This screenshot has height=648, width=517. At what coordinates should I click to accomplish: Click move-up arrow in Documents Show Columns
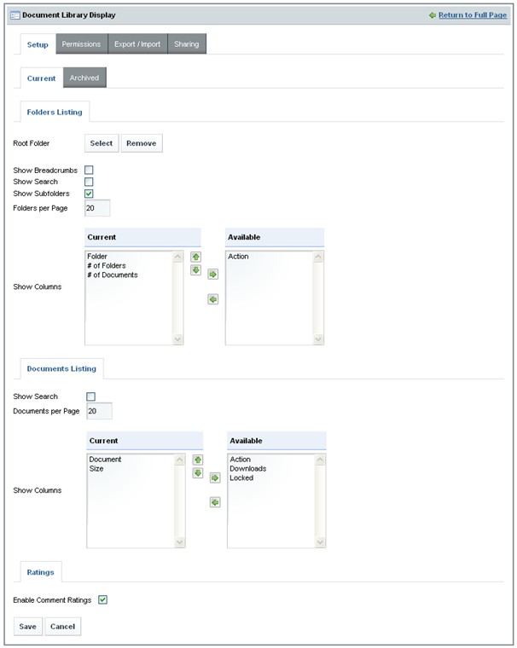point(198,460)
